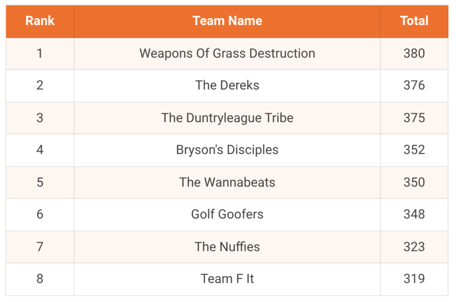
Task: Click the Team Name column header
Action: click(x=227, y=21)
